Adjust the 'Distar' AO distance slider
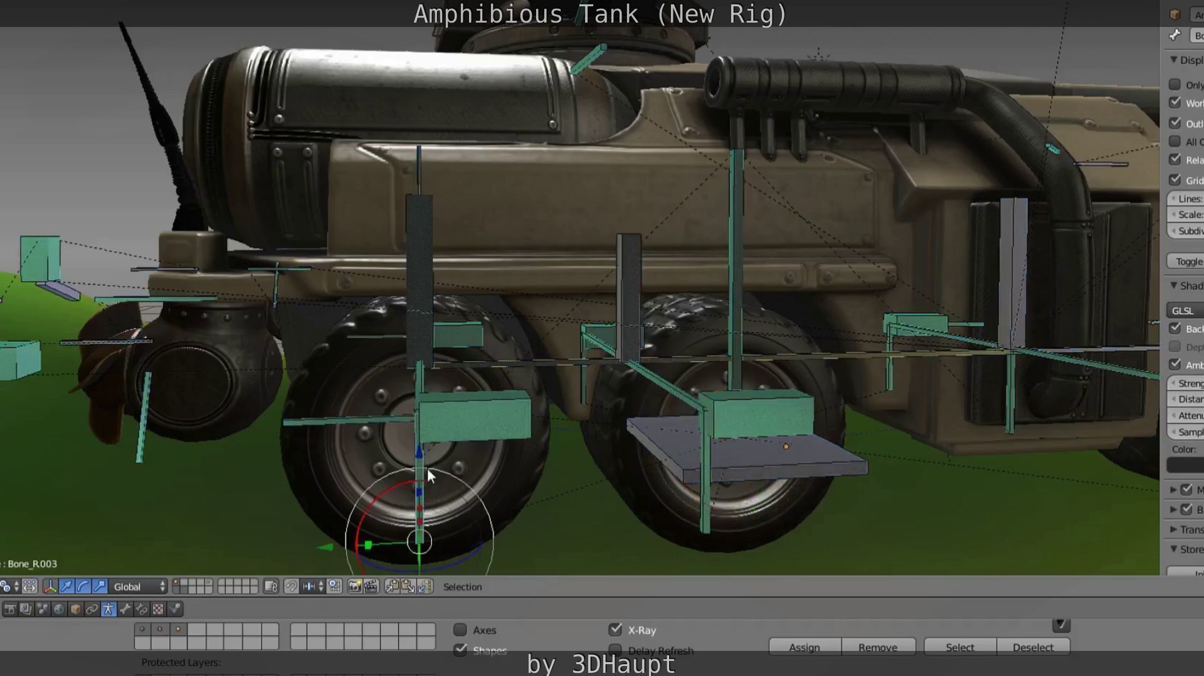The image size is (1204, 676). tap(1185, 399)
